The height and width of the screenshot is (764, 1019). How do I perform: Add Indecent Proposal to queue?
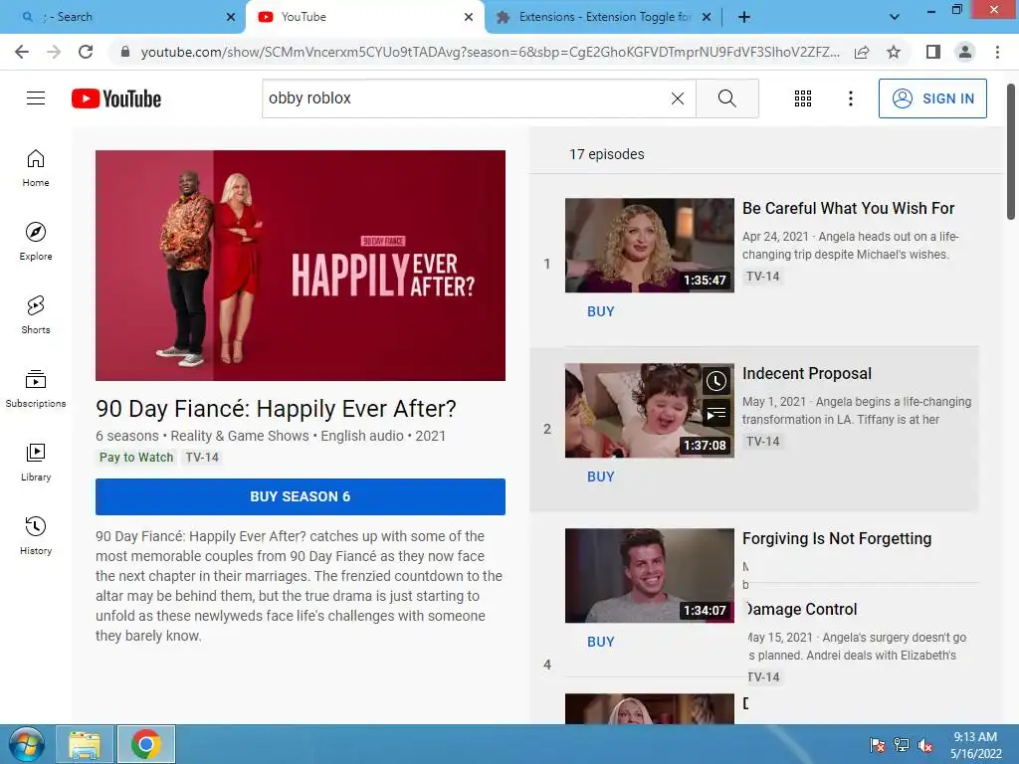tap(716, 413)
